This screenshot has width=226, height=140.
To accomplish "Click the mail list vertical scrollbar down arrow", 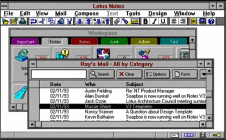I will (209, 117).
